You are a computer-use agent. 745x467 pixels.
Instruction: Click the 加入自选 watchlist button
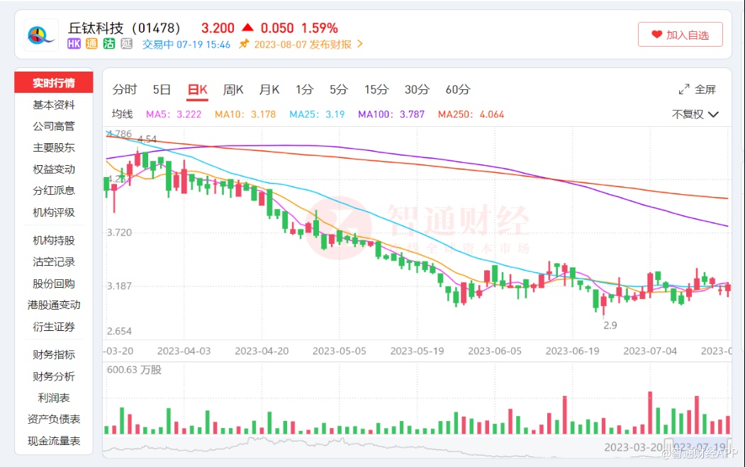(680, 35)
